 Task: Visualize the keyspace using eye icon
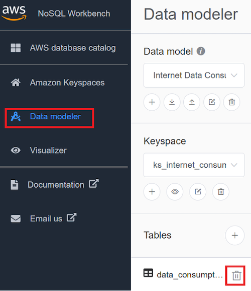(175, 192)
